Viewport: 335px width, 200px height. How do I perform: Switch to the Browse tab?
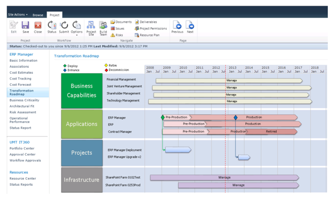(x=38, y=15)
